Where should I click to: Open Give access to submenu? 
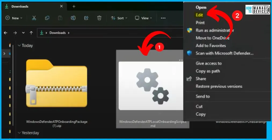209,63
